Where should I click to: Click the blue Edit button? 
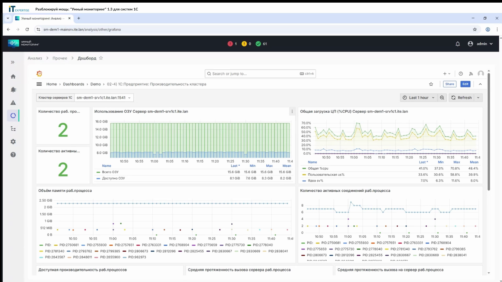click(x=465, y=84)
